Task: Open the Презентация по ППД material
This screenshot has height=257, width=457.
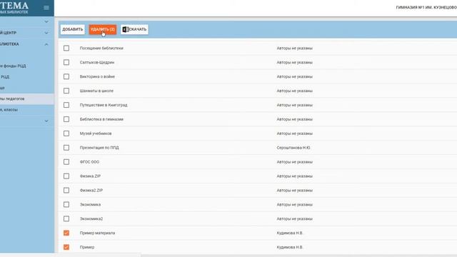Action: pyautogui.click(x=99, y=148)
